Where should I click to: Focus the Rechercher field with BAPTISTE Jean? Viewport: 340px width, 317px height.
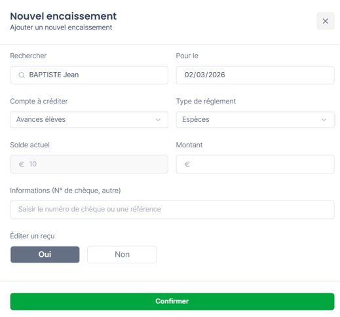coord(89,75)
